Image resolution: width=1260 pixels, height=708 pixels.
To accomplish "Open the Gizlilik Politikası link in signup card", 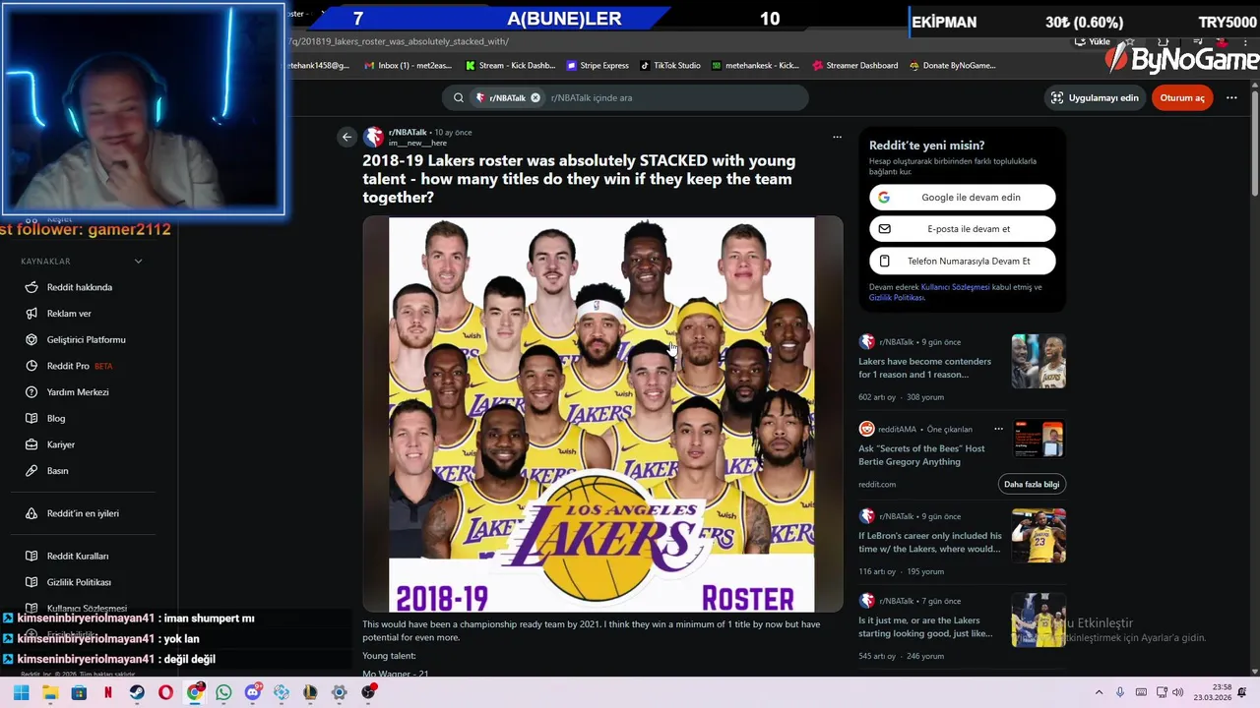I will point(896,297).
